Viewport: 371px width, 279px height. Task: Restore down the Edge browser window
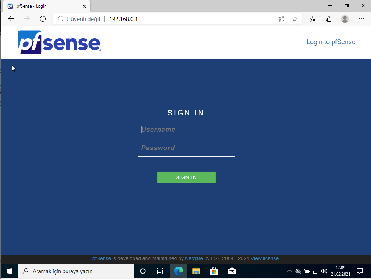pos(347,6)
